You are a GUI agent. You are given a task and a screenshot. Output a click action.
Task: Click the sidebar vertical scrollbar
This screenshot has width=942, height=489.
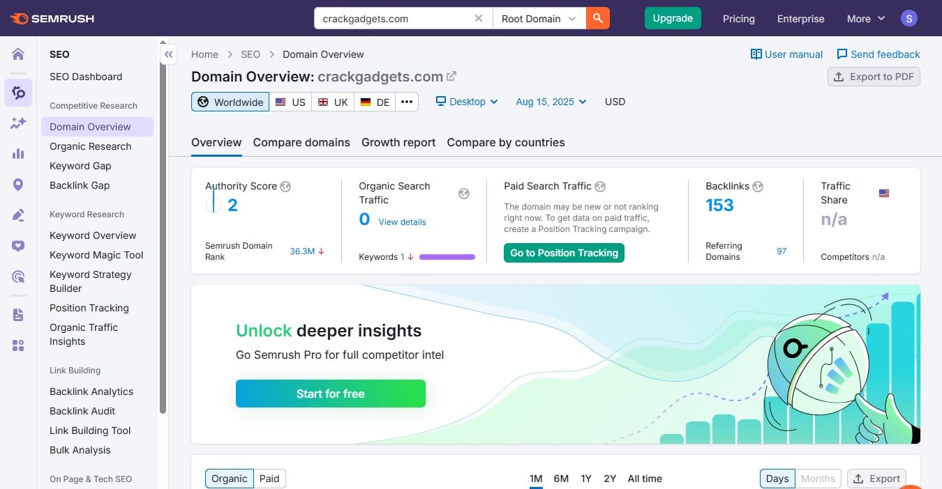[163, 244]
